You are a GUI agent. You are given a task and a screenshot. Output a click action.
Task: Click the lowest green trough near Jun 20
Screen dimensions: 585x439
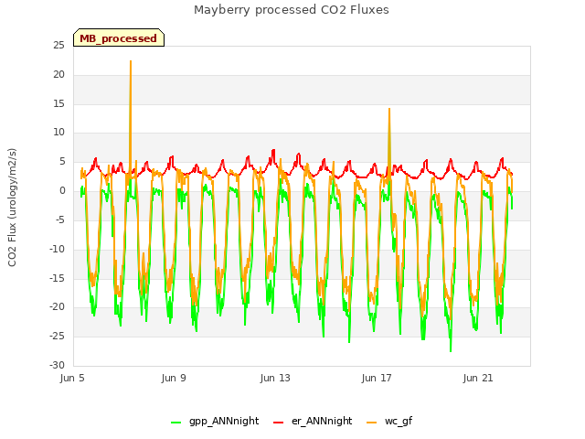coord(451,351)
